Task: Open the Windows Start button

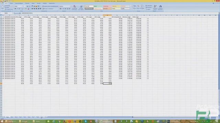Action: click(2, 121)
